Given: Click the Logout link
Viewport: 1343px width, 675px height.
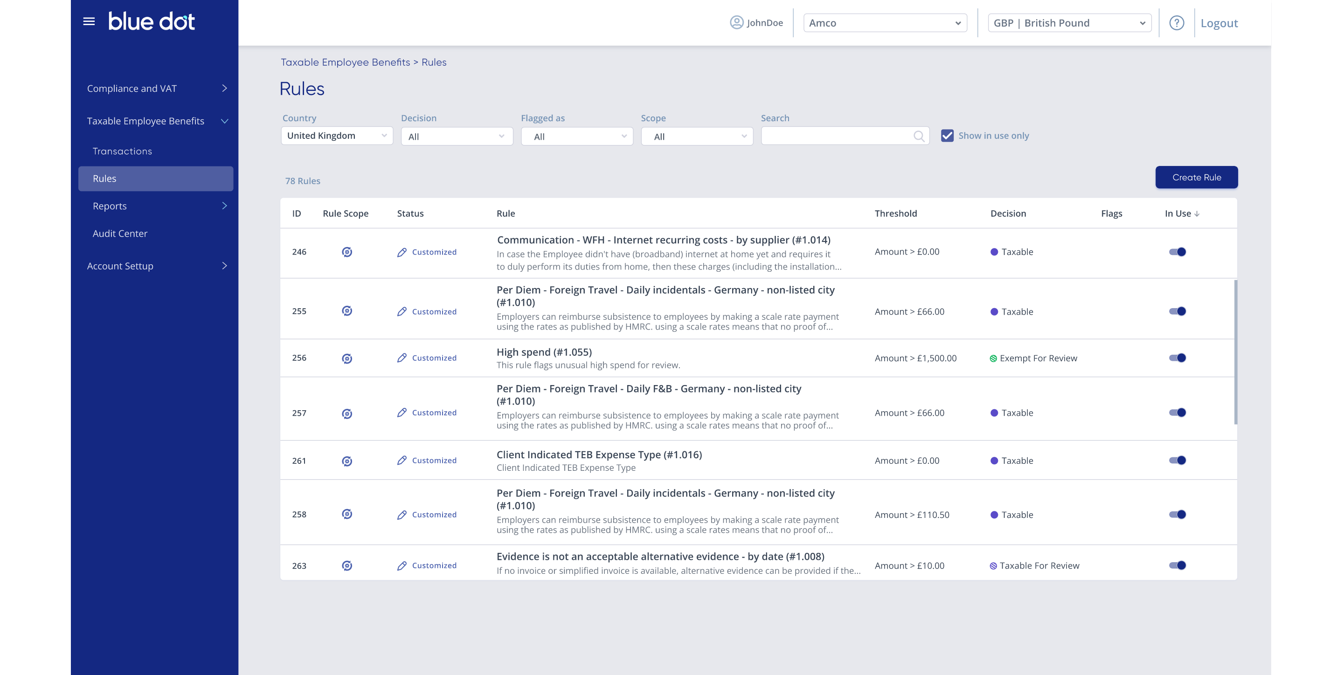Looking at the screenshot, I should point(1218,23).
